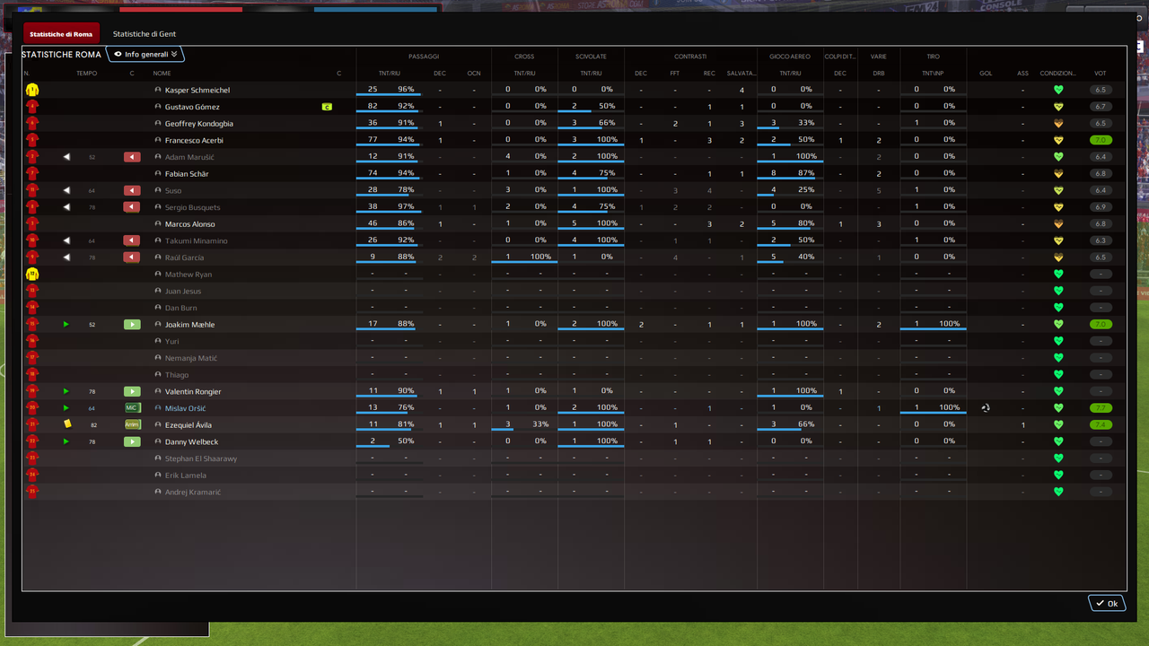Viewport: 1149px width, 646px height.
Task: Sort by the OCN column header
Action: click(474, 74)
